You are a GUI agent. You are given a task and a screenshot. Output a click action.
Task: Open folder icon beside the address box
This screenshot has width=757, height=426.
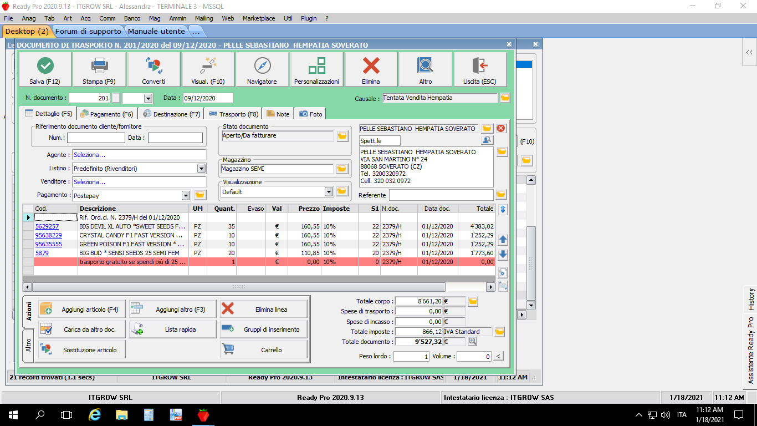(x=502, y=151)
